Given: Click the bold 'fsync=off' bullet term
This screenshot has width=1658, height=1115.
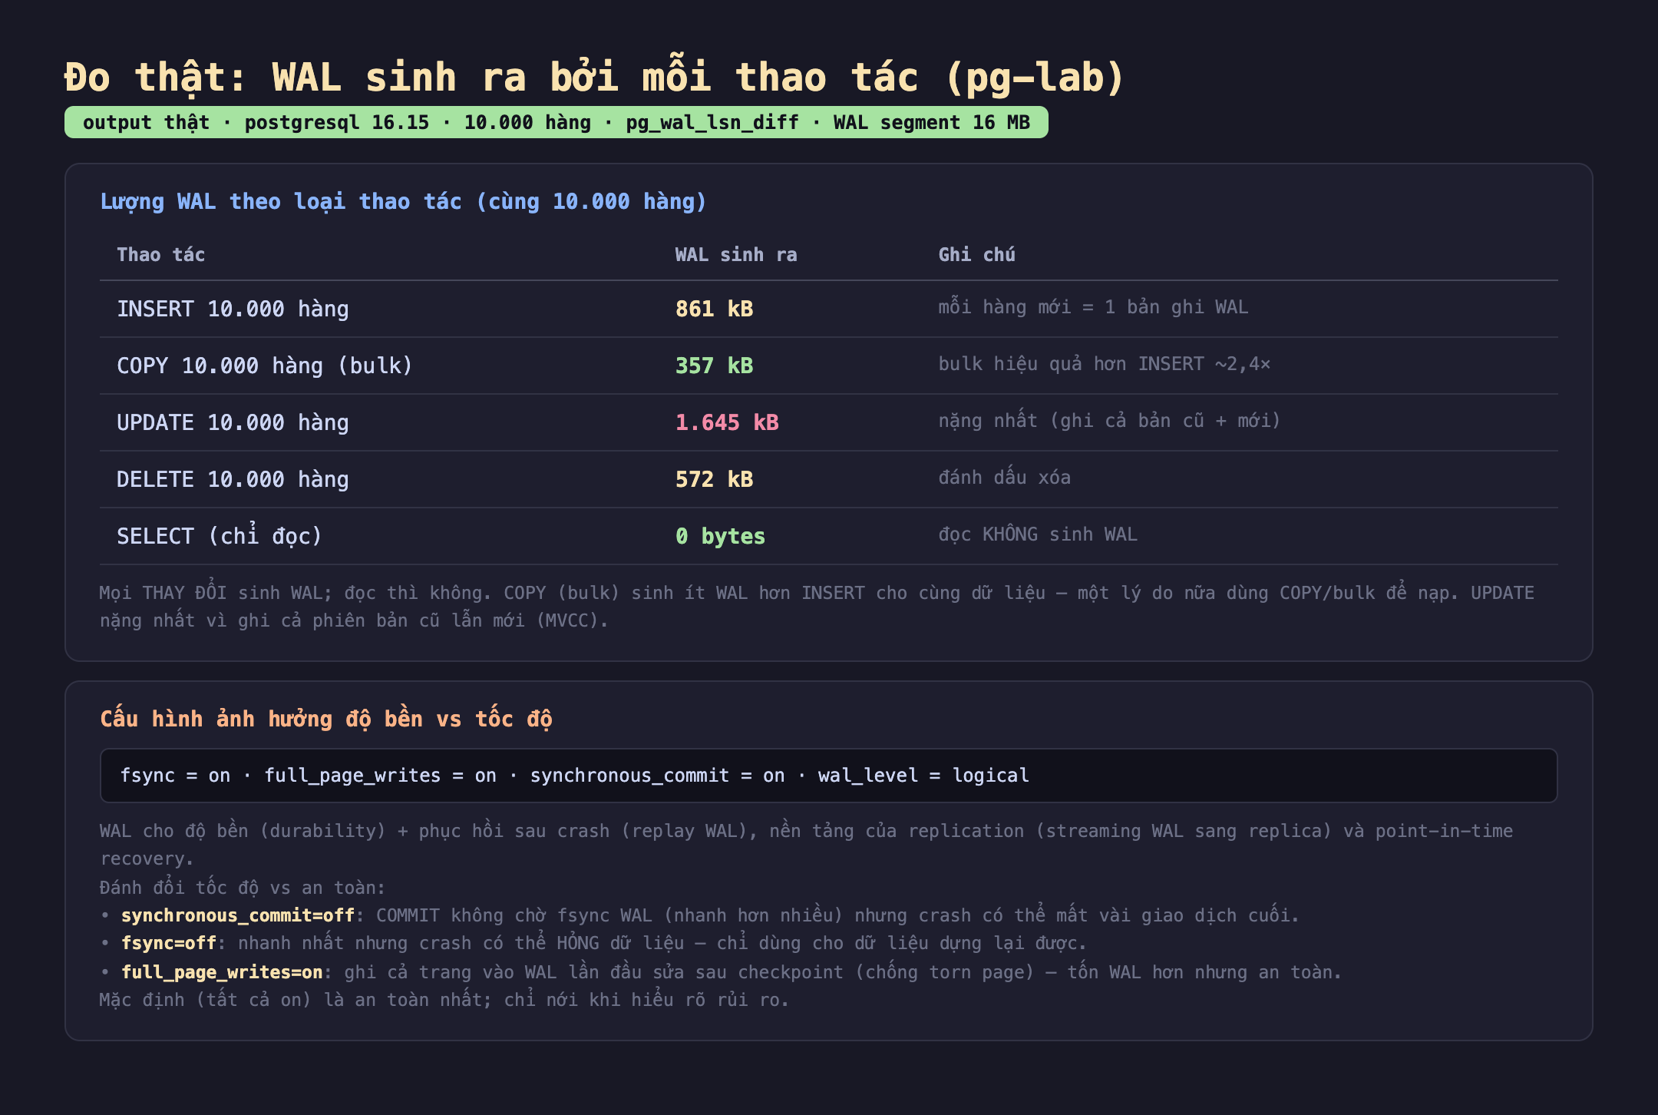Looking at the screenshot, I should pos(169,943).
